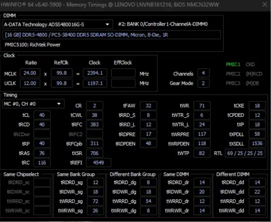Click the MCLK ratio value field
The height and width of the screenshot is (222, 271).
pos(30,74)
